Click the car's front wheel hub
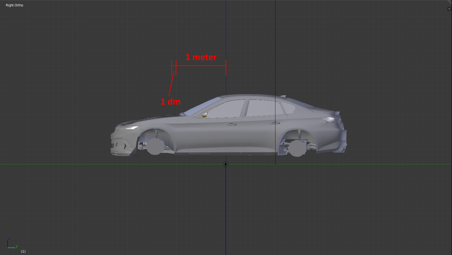Screen dimensions: 452x255 tap(155, 146)
